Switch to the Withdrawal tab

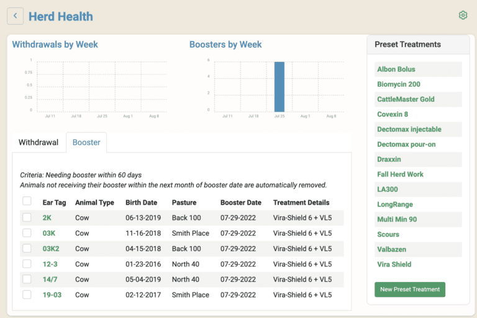click(x=39, y=143)
